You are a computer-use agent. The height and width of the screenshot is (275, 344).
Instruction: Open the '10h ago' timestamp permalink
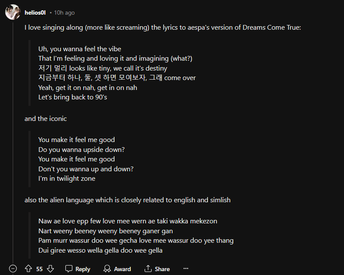64,12
